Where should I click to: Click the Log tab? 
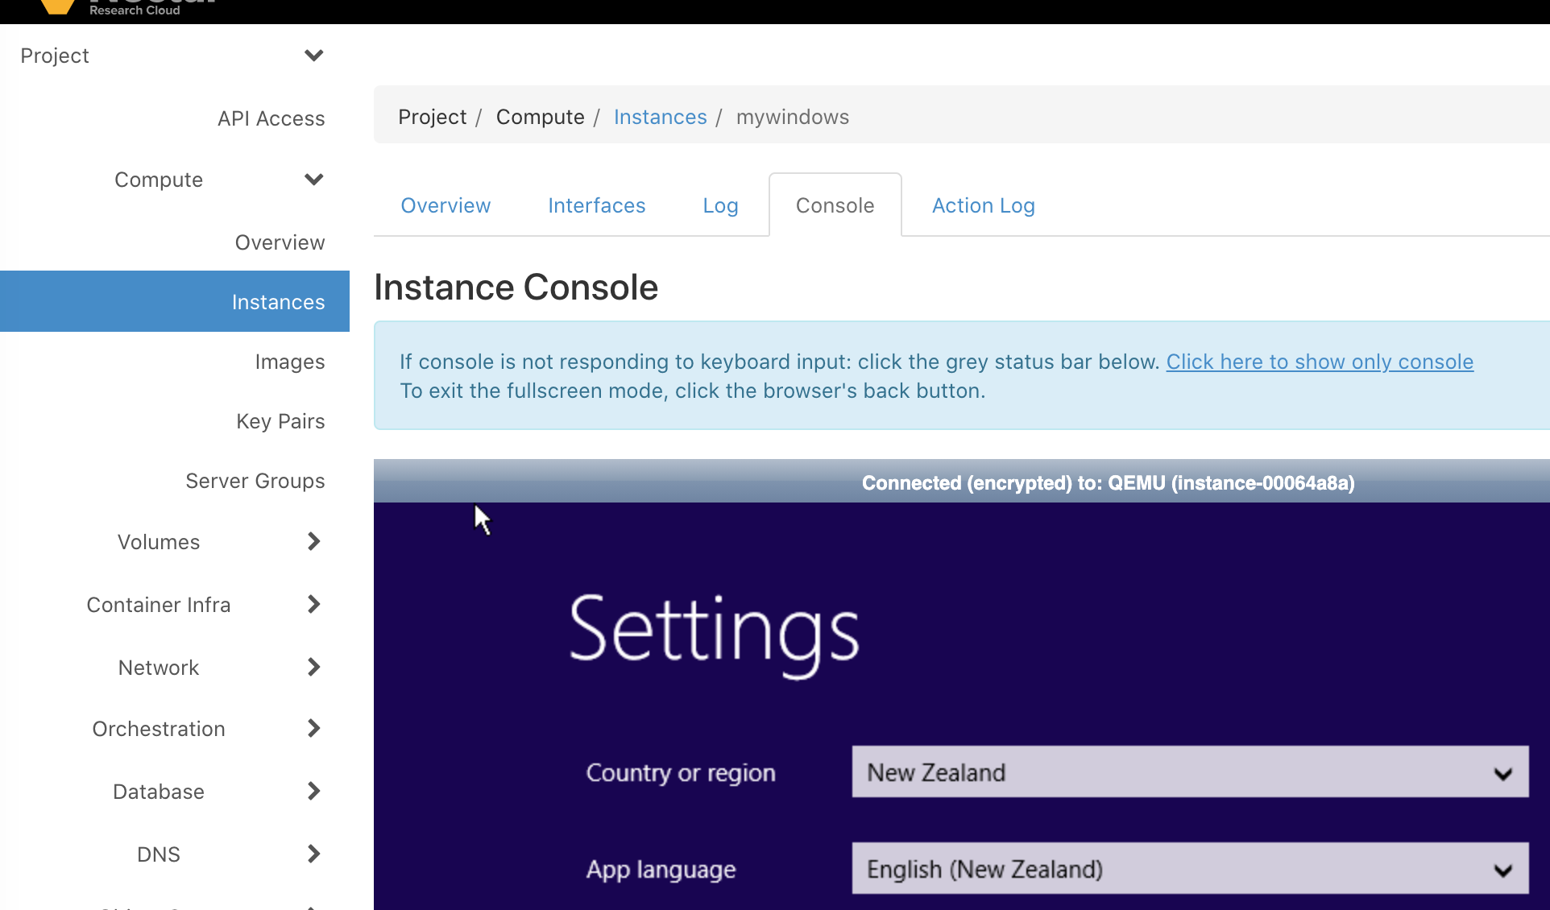click(720, 205)
